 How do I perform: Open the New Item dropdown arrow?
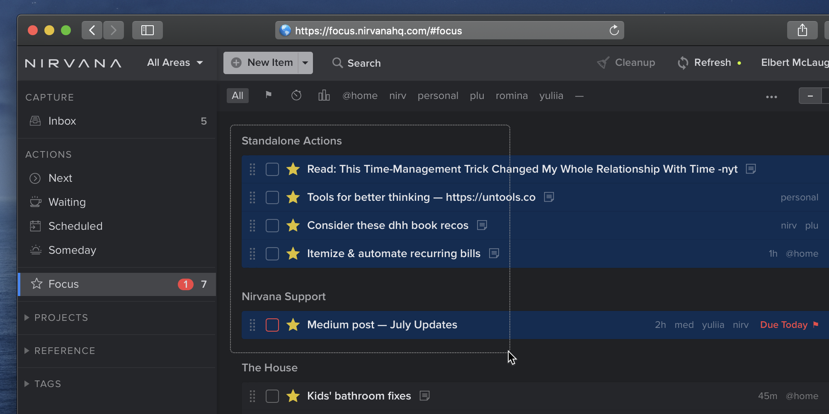point(305,63)
